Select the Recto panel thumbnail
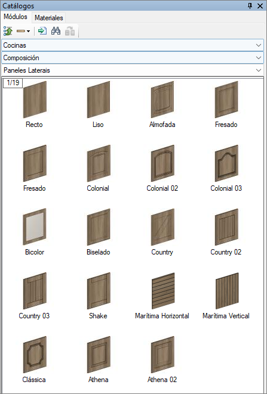The width and height of the screenshot is (267, 394). 35,100
